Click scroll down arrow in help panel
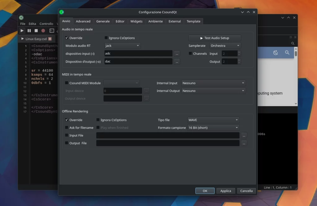The width and height of the screenshot is (317, 206). (296, 104)
